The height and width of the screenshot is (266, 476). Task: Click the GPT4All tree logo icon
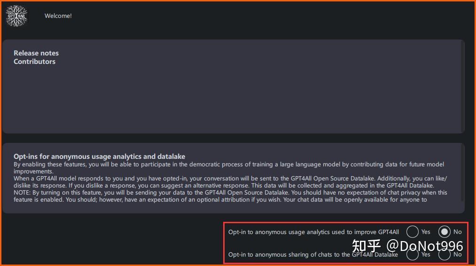point(17,16)
